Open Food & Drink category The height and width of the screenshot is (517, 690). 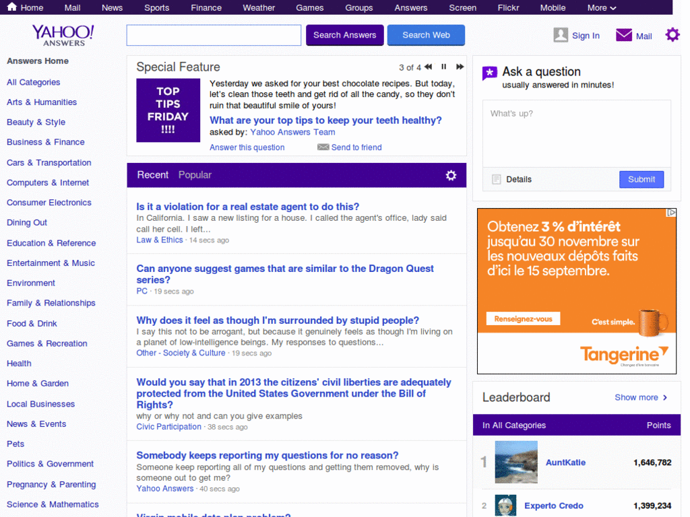tap(32, 324)
